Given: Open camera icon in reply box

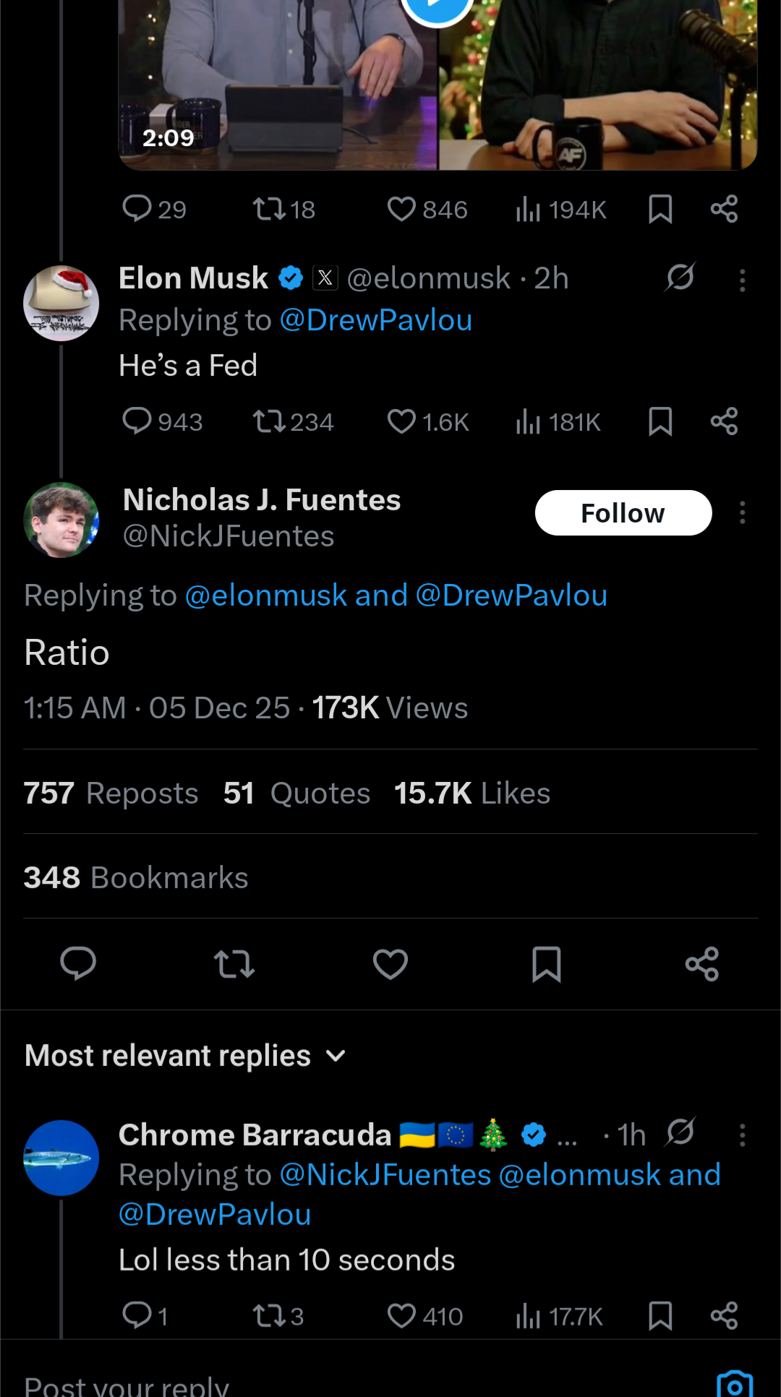Looking at the screenshot, I should point(734,1384).
